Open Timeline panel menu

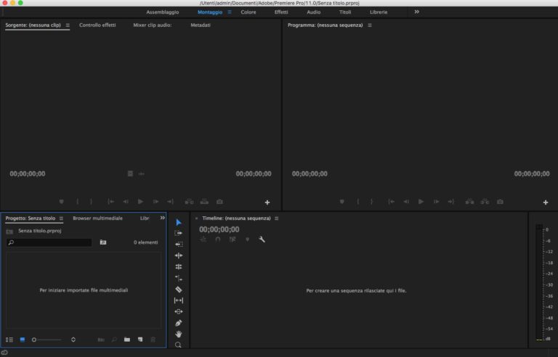coord(277,218)
